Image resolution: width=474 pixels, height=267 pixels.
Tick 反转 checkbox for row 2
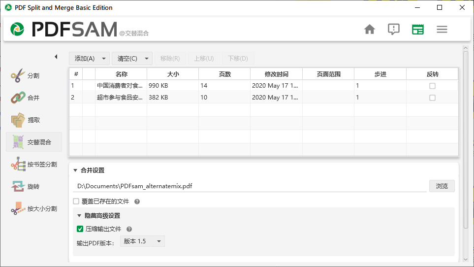tap(432, 98)
